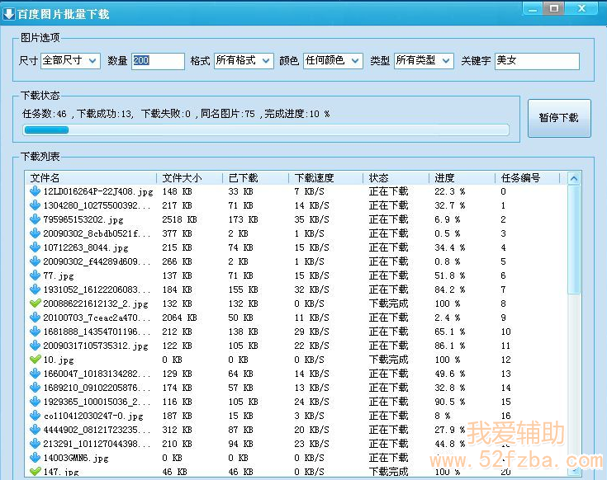Sort by the 文件大小 column header
This screenshot has width=607, height=480.
coord(189,178)
